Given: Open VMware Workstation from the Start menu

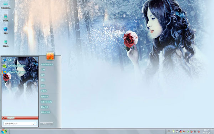Looking at the screenshot, I should click(14, 72).
